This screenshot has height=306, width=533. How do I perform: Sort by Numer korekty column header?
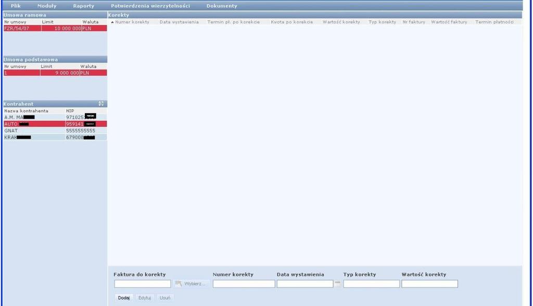coord(132,22)
